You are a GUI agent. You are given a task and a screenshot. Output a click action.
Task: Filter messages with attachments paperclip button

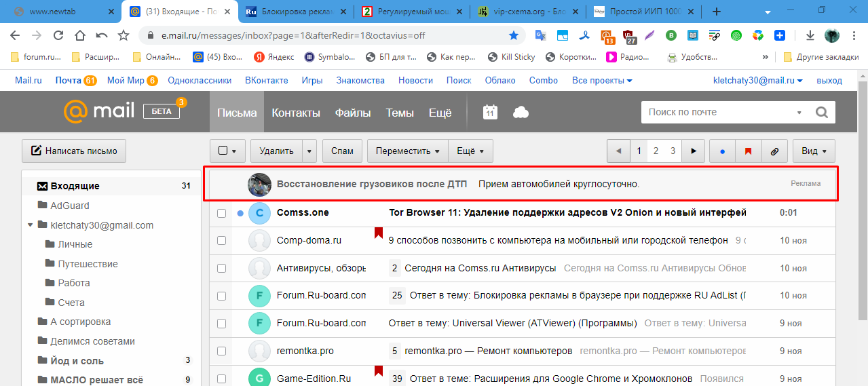coord(774,151)
